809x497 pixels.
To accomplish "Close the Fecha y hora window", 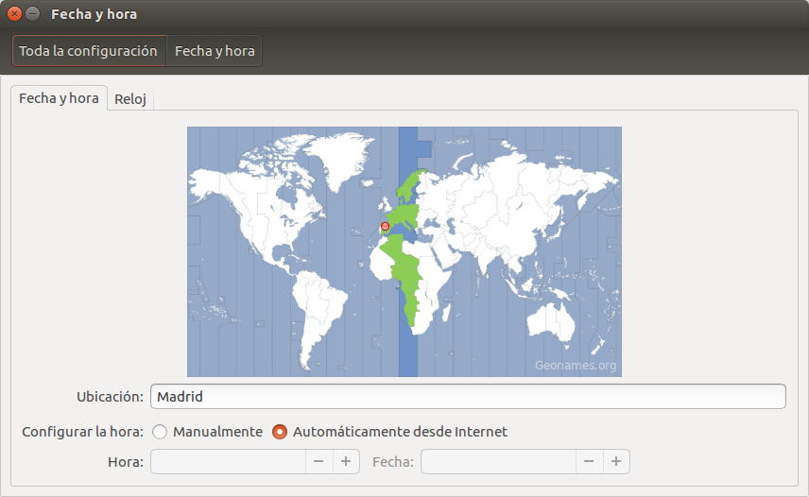I will [x=15, y=14].
